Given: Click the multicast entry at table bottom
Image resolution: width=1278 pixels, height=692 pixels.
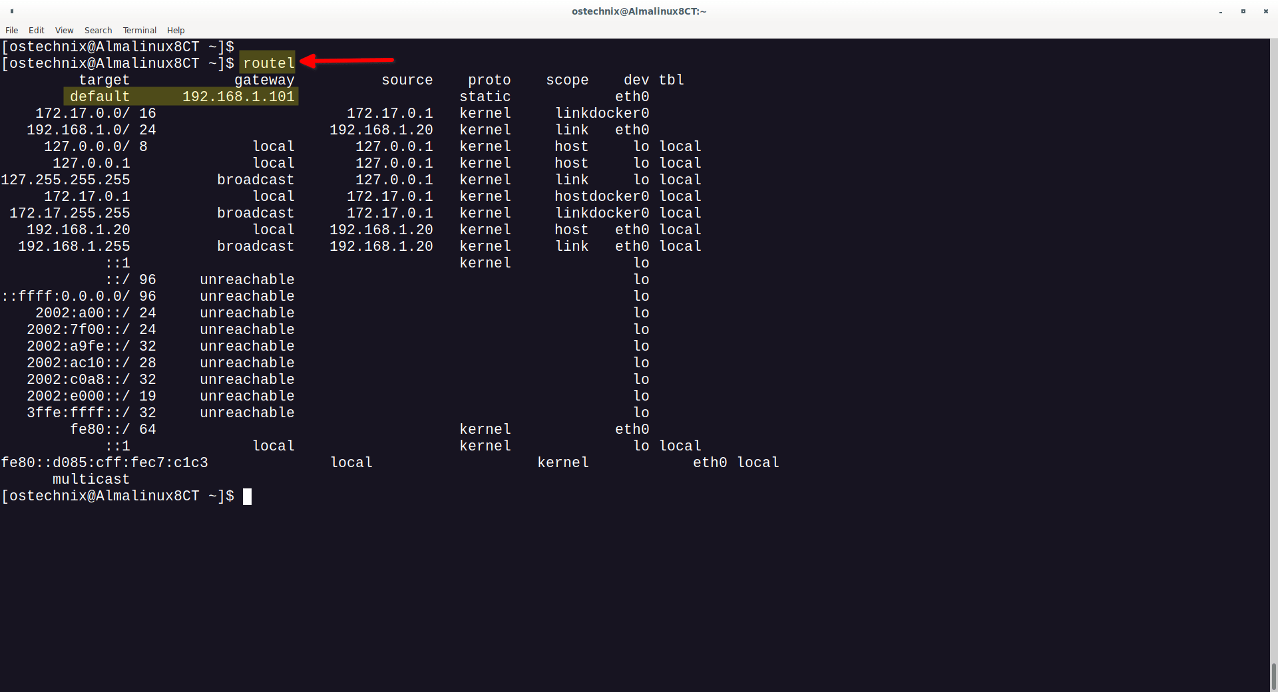Looking at the screenshot, I should pos(91,478).
